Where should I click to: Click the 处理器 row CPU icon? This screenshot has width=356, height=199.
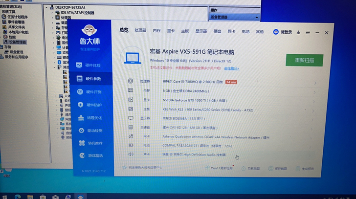[130, 81]
